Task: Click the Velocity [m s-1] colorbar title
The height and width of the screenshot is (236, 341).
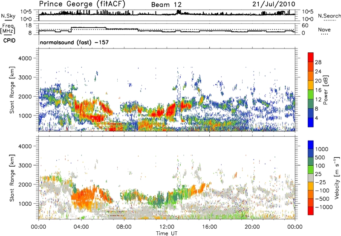Action: tap(337, 178)
